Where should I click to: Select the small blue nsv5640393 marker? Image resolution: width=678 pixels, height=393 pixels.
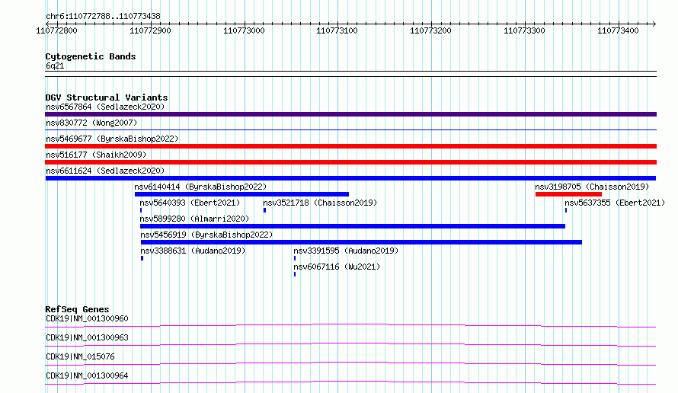[141, 210]
